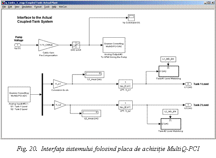Open the WinCon menu
The image size is (216, 158).
63,7
